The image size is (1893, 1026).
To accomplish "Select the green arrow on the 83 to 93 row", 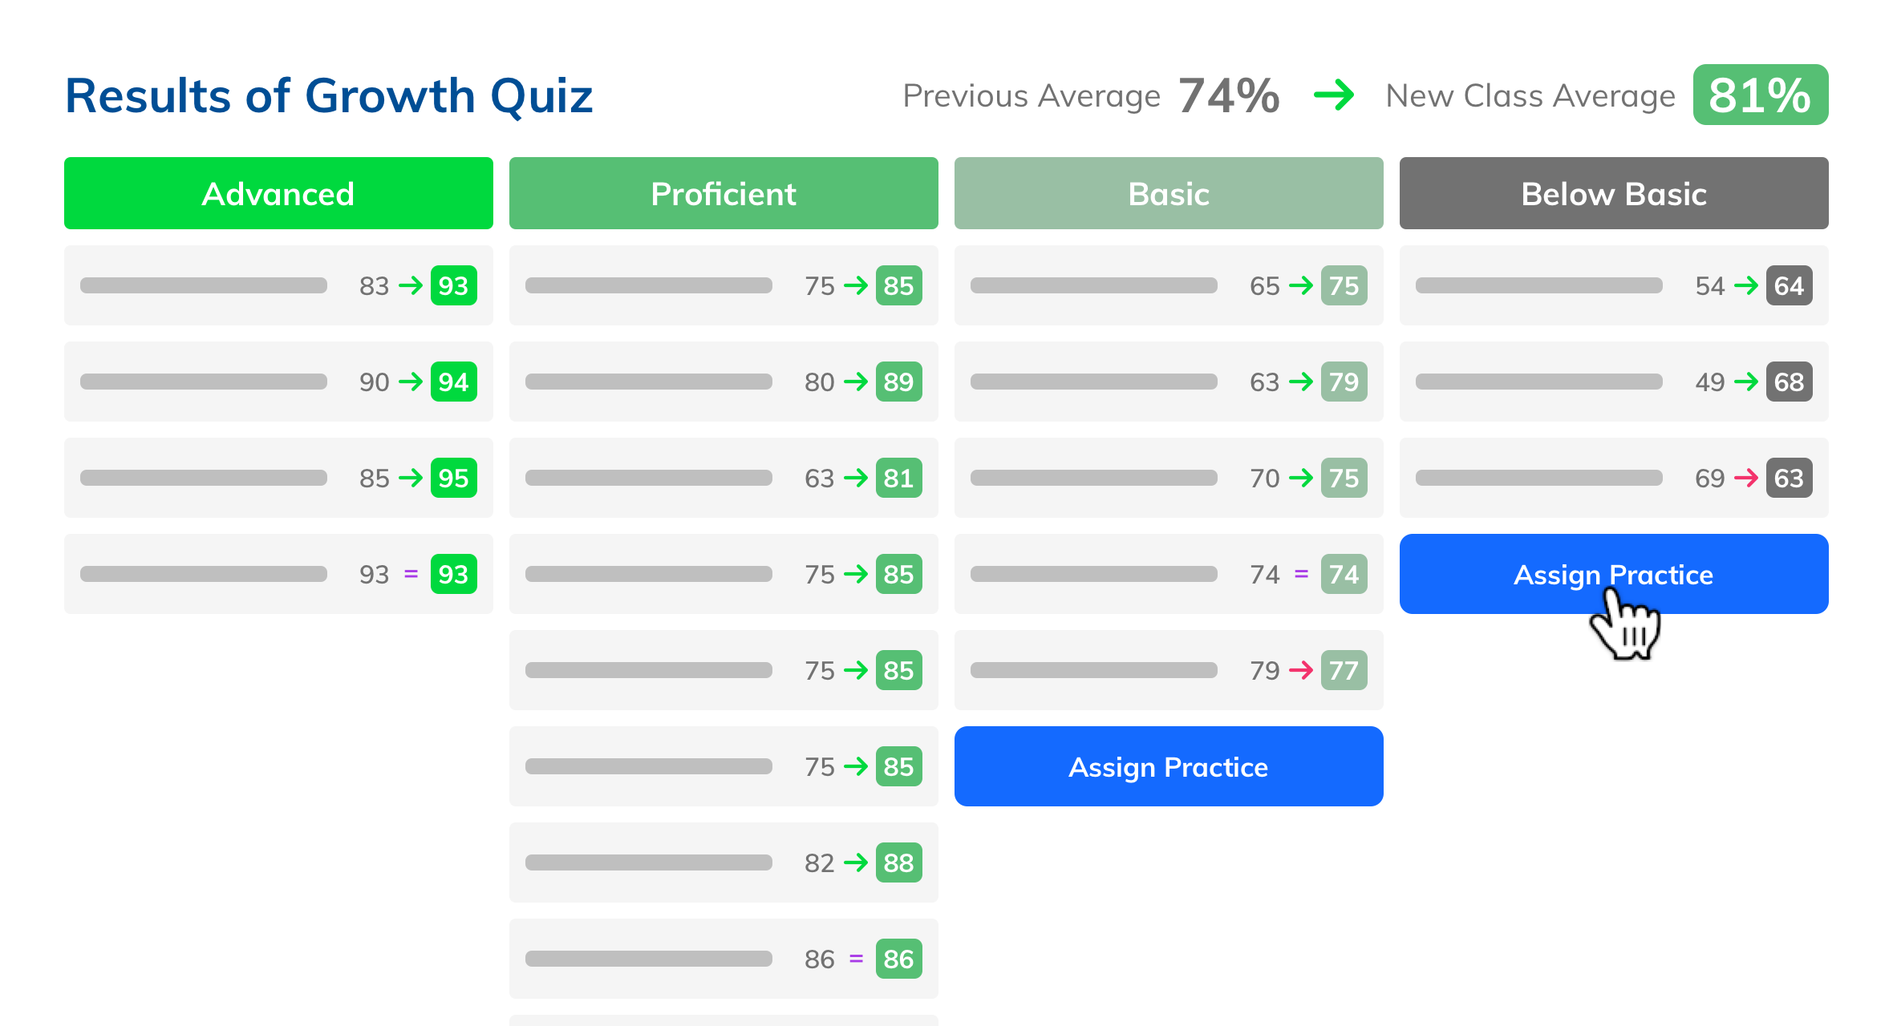I will pyautogui.click(x=411, y=285).
